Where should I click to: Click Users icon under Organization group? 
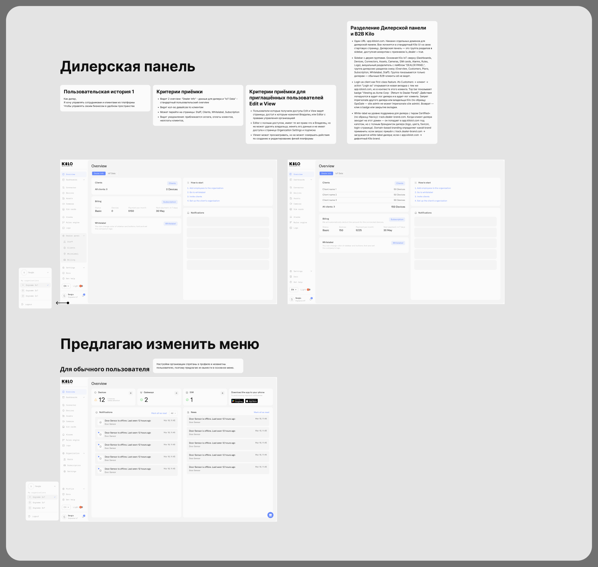pos(65,459)
